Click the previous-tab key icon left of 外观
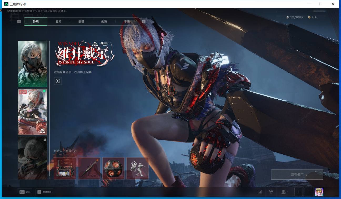This screenshot has width=341, height=199. click(19, 21)
